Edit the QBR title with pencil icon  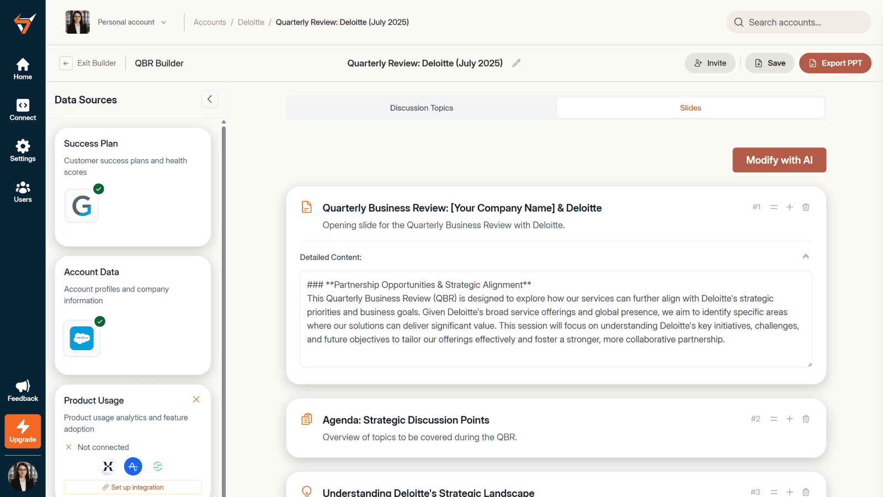pos(517,63)
